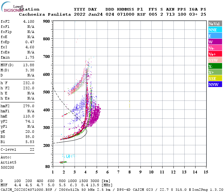The width and height of the screenshot is (224, 192).
Task: Click the FFS value 005
Action: coord(153,14)
